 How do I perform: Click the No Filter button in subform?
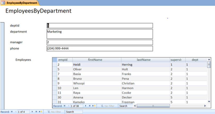(x=107, y=106)
